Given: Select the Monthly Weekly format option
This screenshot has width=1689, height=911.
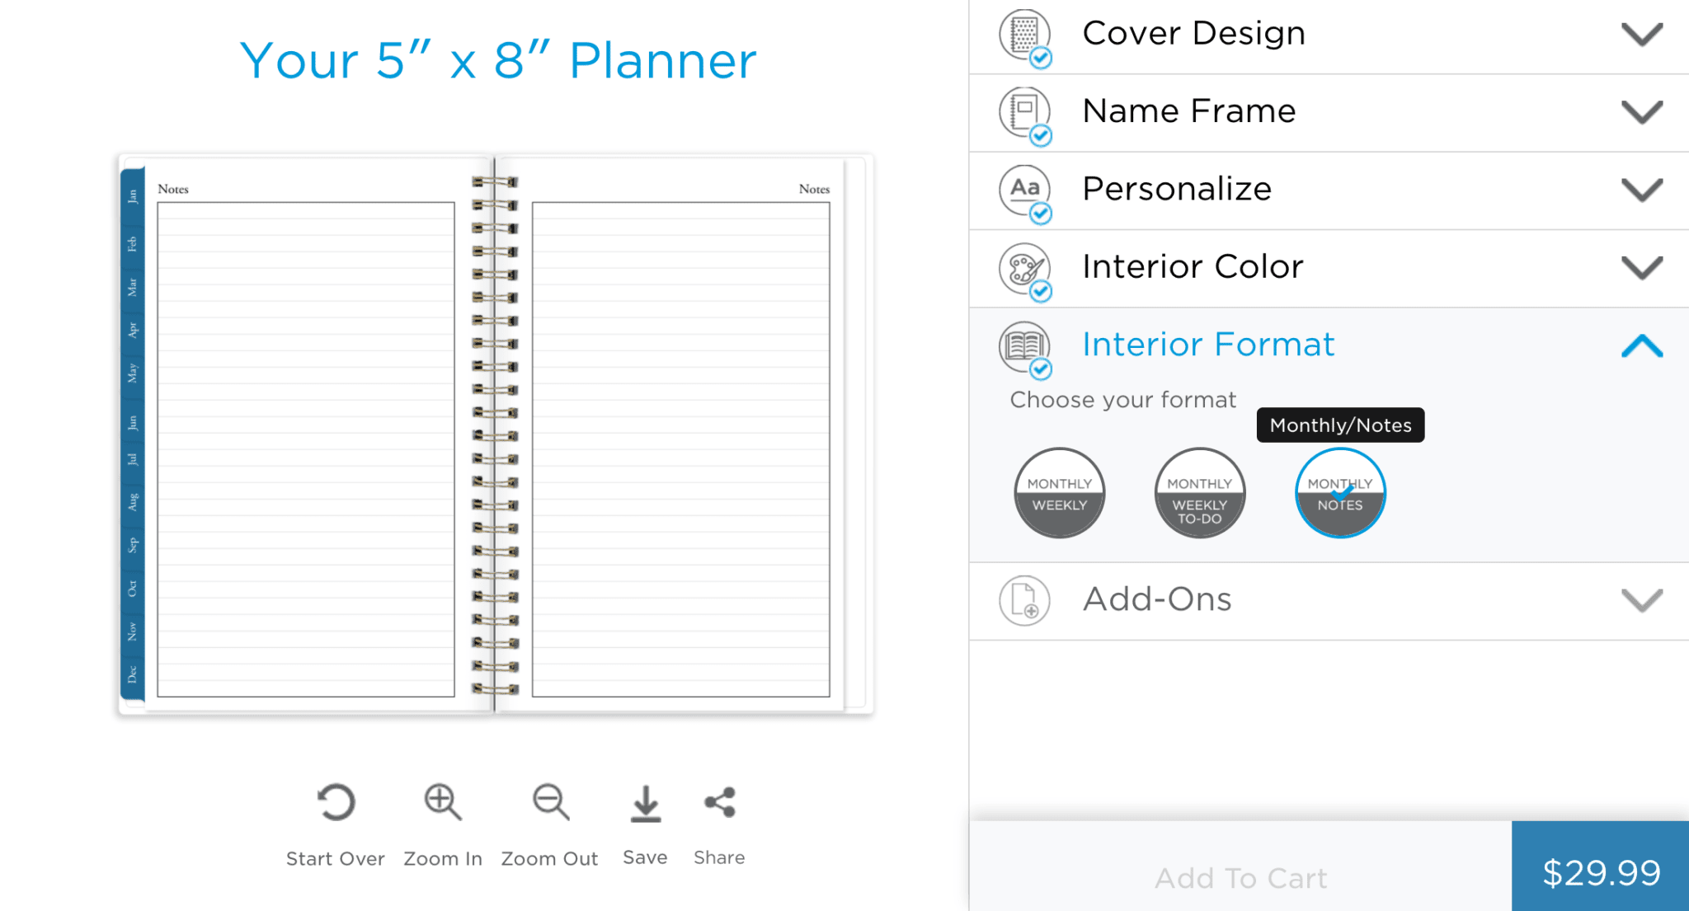Looking at the screenshot, I should (x=1059, y=493).
